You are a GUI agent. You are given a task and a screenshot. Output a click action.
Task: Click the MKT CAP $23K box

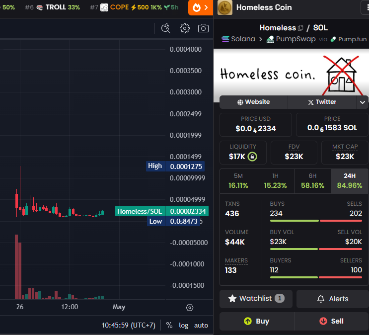click(345, 153)
